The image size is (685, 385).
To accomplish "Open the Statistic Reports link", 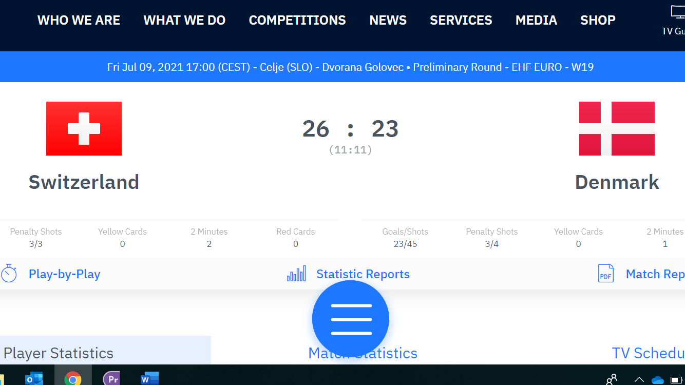I will [x=363, y=274].
